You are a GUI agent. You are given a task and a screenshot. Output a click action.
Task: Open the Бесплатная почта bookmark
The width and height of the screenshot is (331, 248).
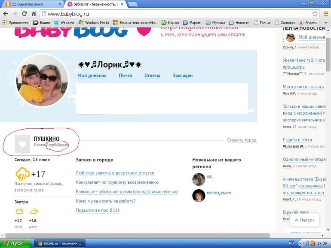pos(135,23)
